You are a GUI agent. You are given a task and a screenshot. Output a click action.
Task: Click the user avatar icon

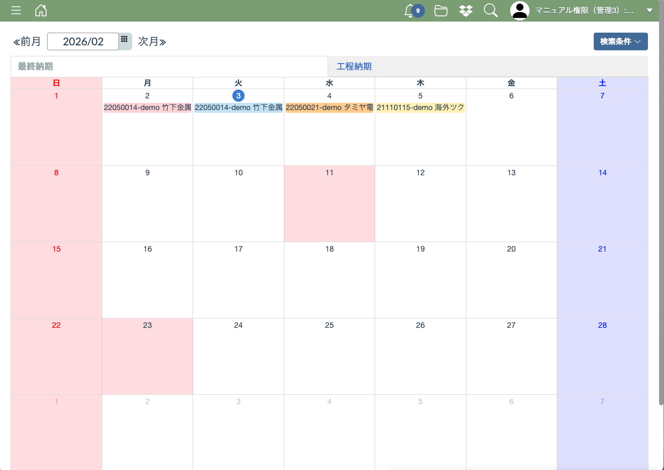520,11
